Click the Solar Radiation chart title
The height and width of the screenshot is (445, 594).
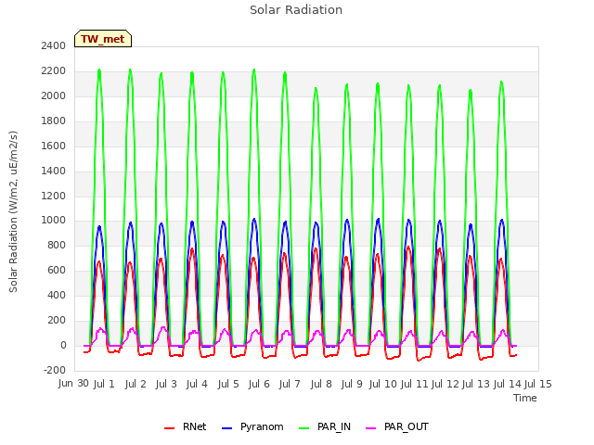tap(296, 10)
